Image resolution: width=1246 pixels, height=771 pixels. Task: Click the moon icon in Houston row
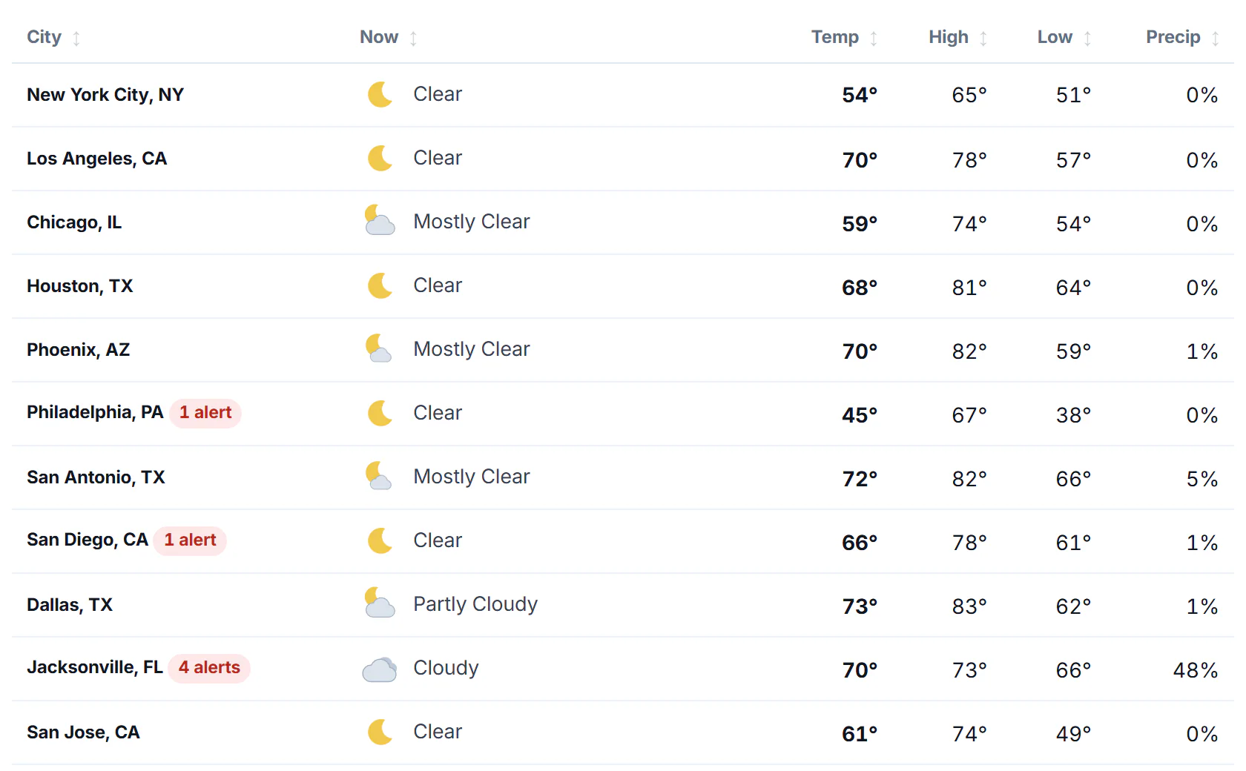(380, 285)
